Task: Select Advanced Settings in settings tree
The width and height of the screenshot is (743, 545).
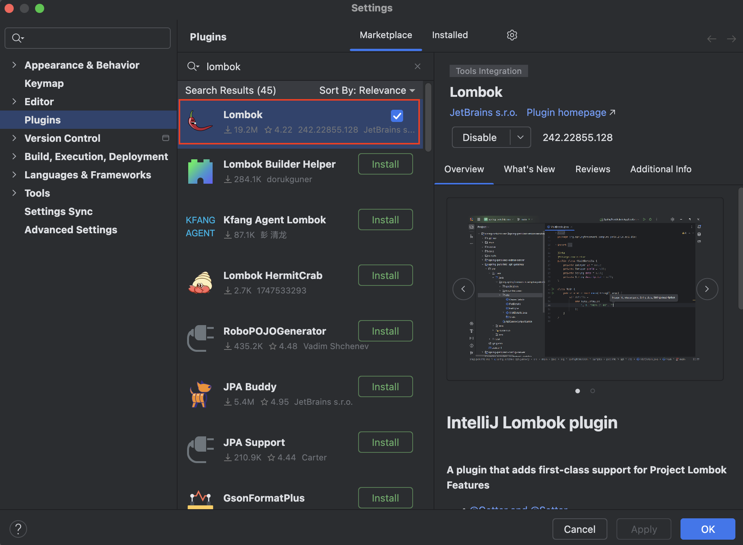Action: click(71, 229)
